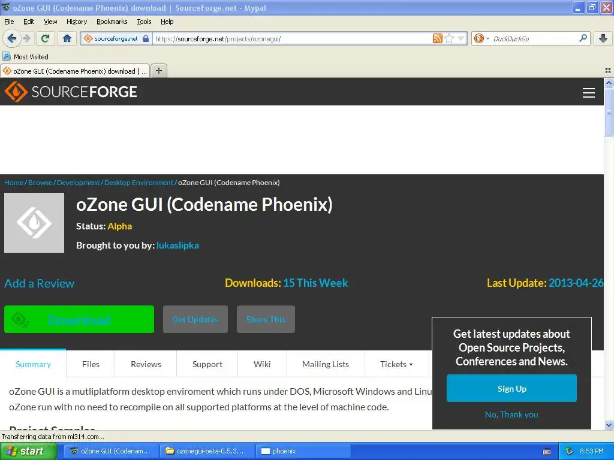Click the Status Alpha label
Viewport: 614px width, 460px height.
click(104, 226)
